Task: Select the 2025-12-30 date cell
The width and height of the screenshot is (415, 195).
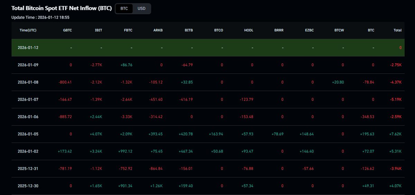Action: click(x=28, y=186)
